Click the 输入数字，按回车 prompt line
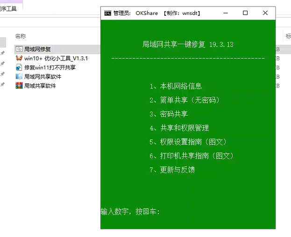This screenshot has height=237, width=291. click(130, 211)
